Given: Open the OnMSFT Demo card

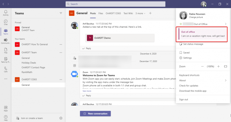Looking at the screenshot, I should click(x=120, y=38).
